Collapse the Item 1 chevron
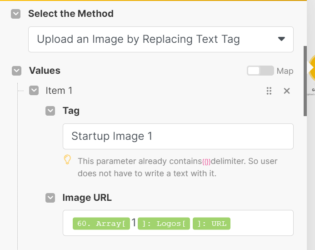This screenshot has width=315, height=250. point(34,91)
